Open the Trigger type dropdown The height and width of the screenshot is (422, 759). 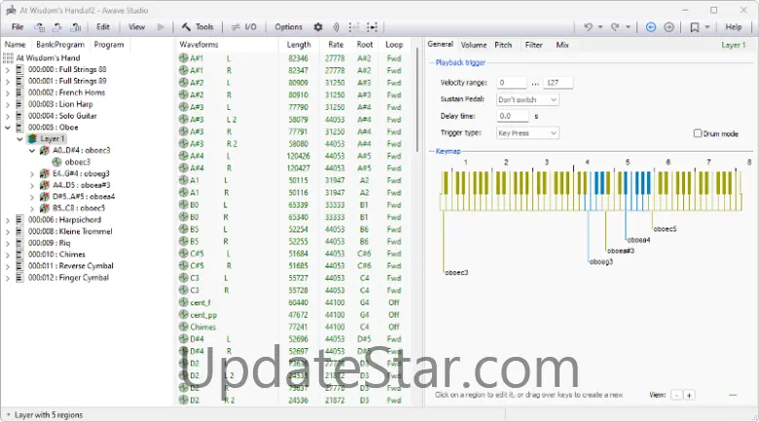[x=527, y=133]
